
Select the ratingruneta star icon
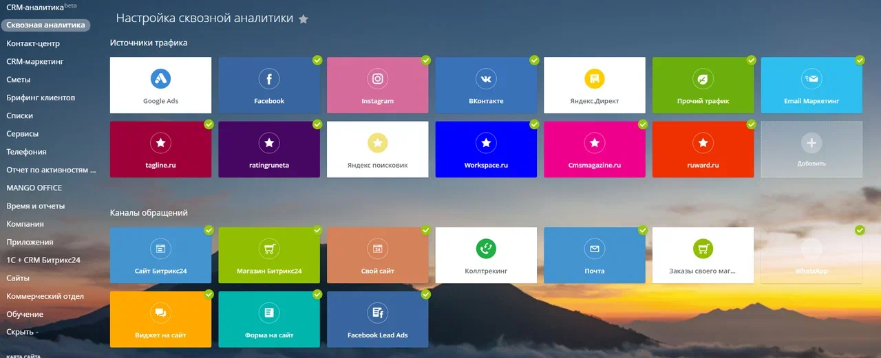point(269,143)
